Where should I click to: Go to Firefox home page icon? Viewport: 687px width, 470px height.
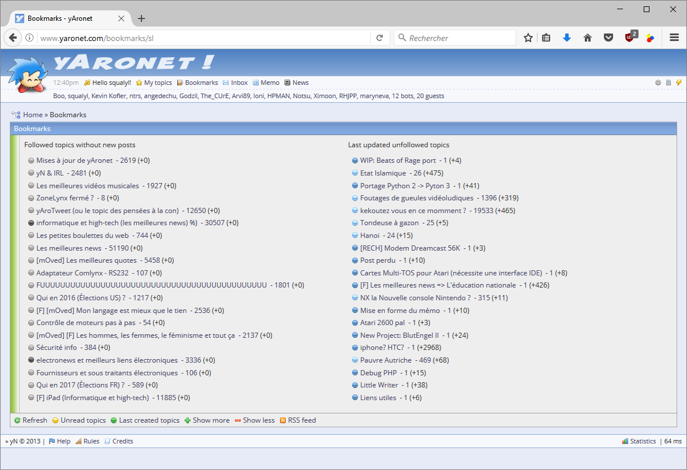coord(587,38)
